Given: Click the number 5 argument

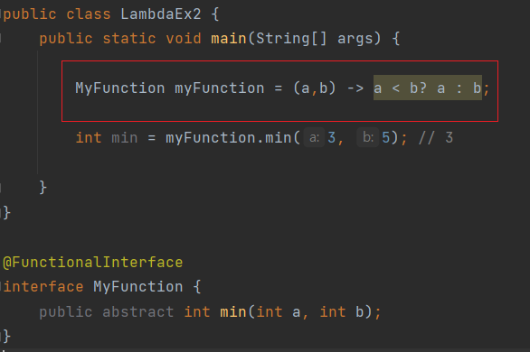Looking at the screenshot, I should [x=385, y=137].
